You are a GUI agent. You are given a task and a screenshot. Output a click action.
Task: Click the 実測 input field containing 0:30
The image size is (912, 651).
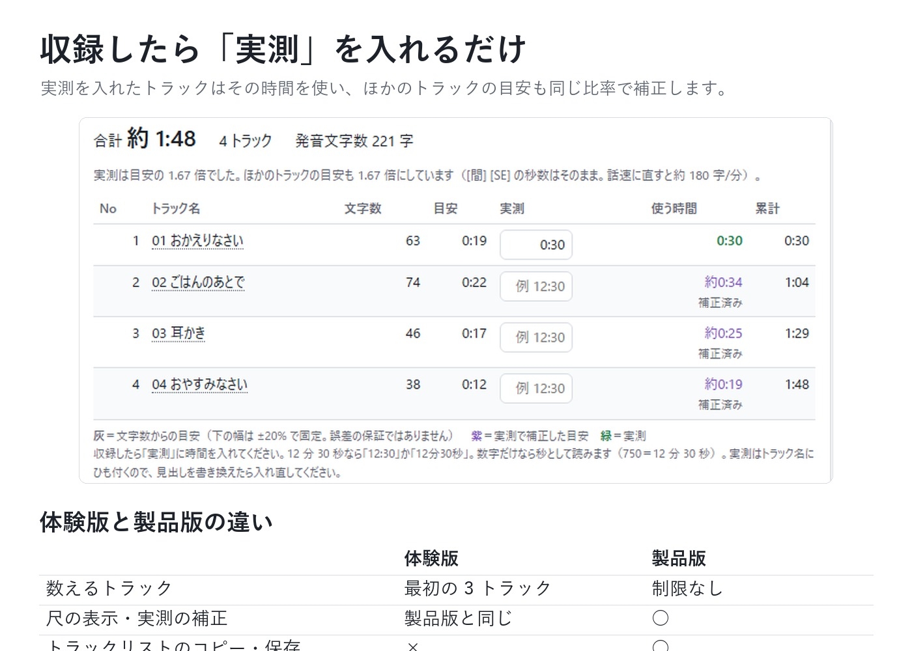pos(536,245)
